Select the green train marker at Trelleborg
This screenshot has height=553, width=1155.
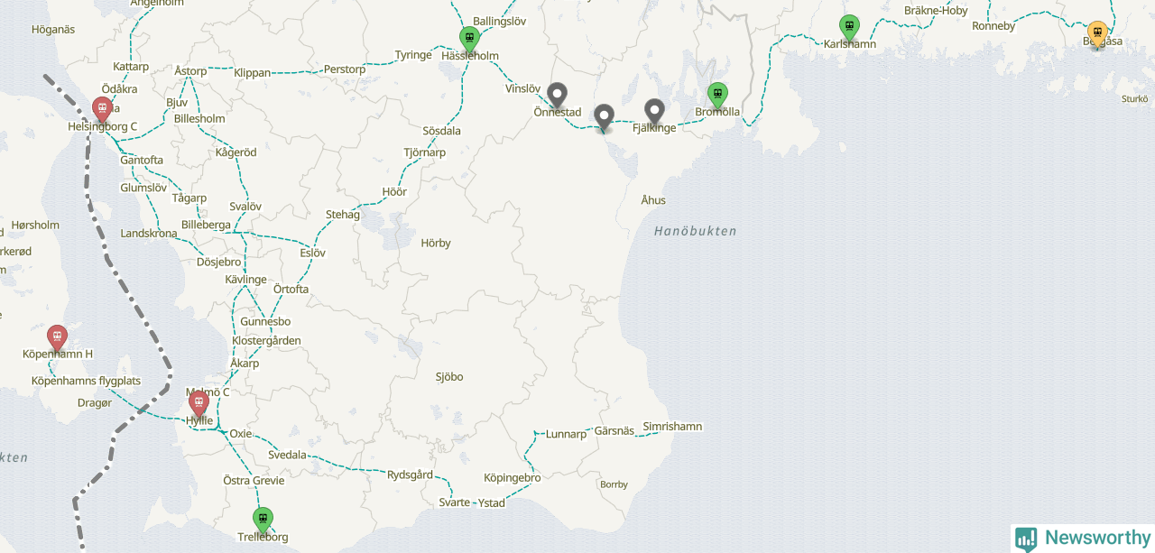(x=263, y=520)
